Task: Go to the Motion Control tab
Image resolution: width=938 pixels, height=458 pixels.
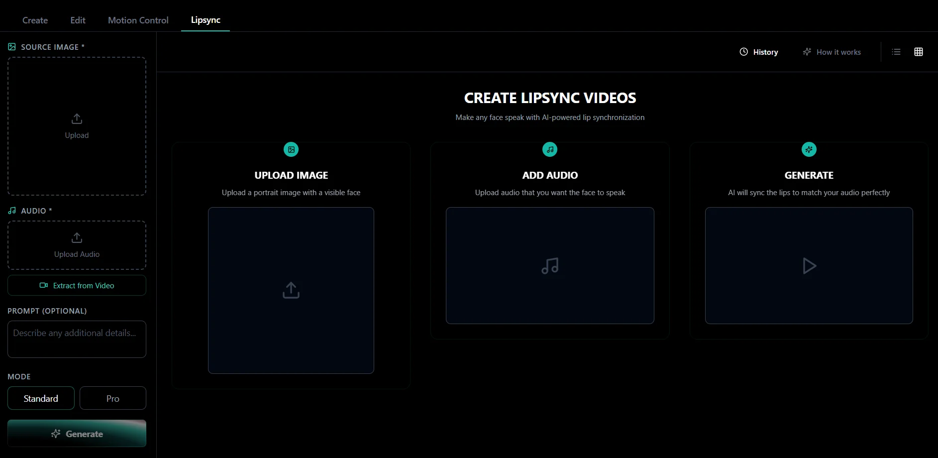Action: click(138, 20)
